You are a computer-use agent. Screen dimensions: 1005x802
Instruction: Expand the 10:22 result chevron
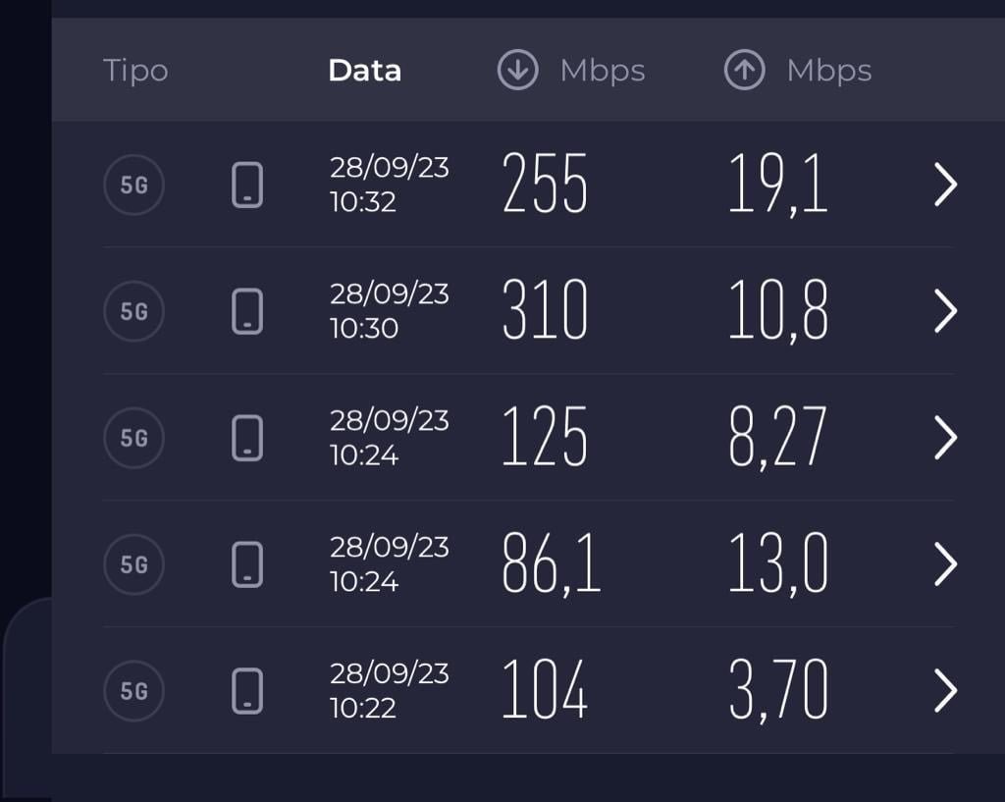click(x=945, y=690)
